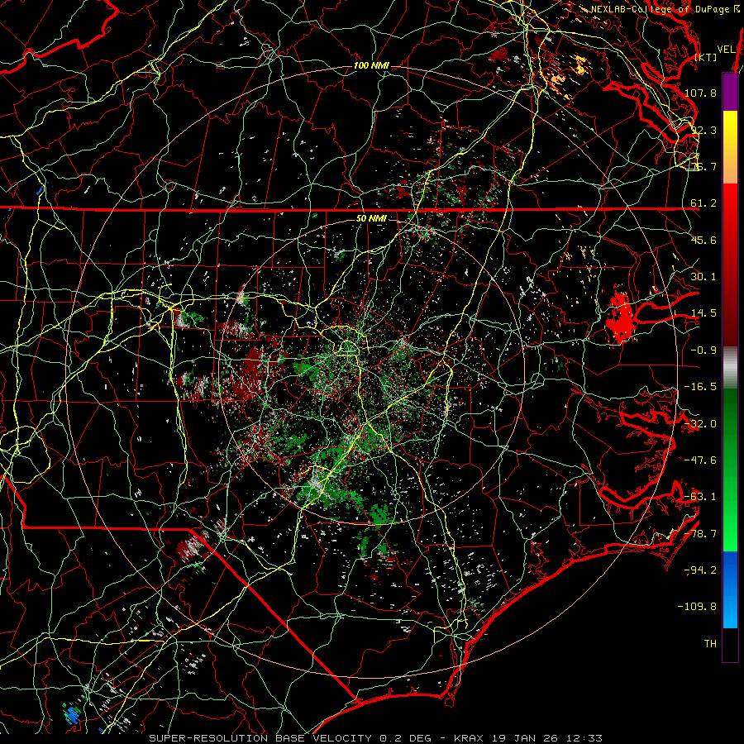Select the -16.5 scale value
Screen dimensions: 744x744
(700, 387)
